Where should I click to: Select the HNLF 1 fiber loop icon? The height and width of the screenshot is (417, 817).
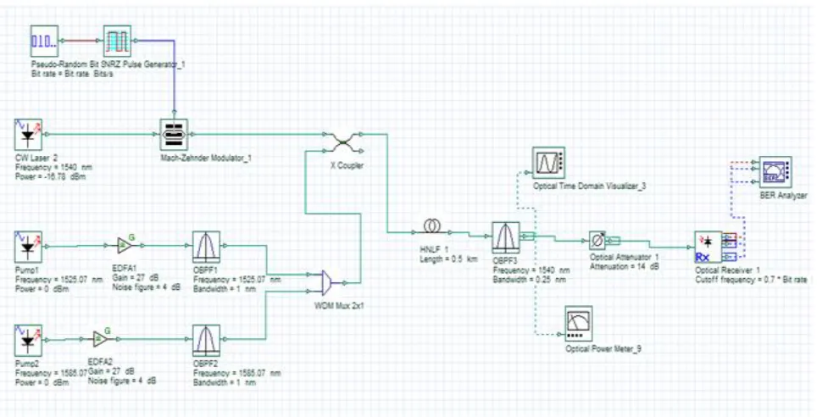[x=432, y=227]
